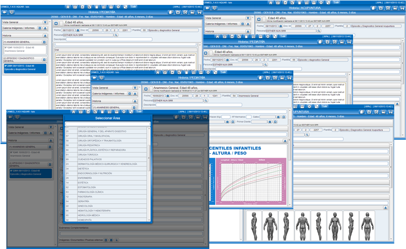Go back in top Acupuntura window
406x249 pixels.
pos(207,8)
